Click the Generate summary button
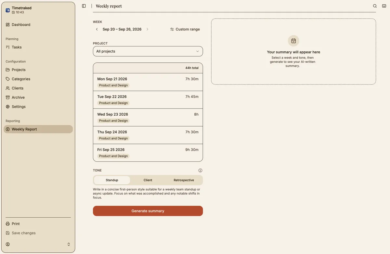The image size is (390, 254). [x=148, y=211]
